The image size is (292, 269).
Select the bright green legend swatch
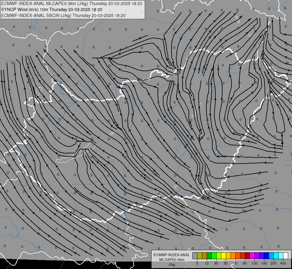pos(214,256)
